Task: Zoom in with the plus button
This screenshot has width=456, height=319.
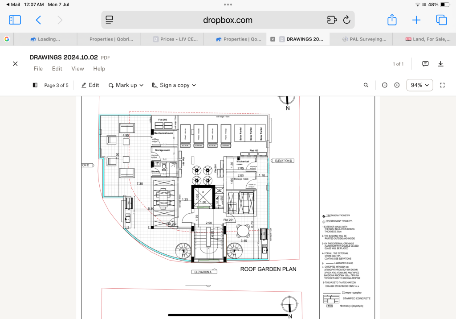Action: click(x=397, y=85)
